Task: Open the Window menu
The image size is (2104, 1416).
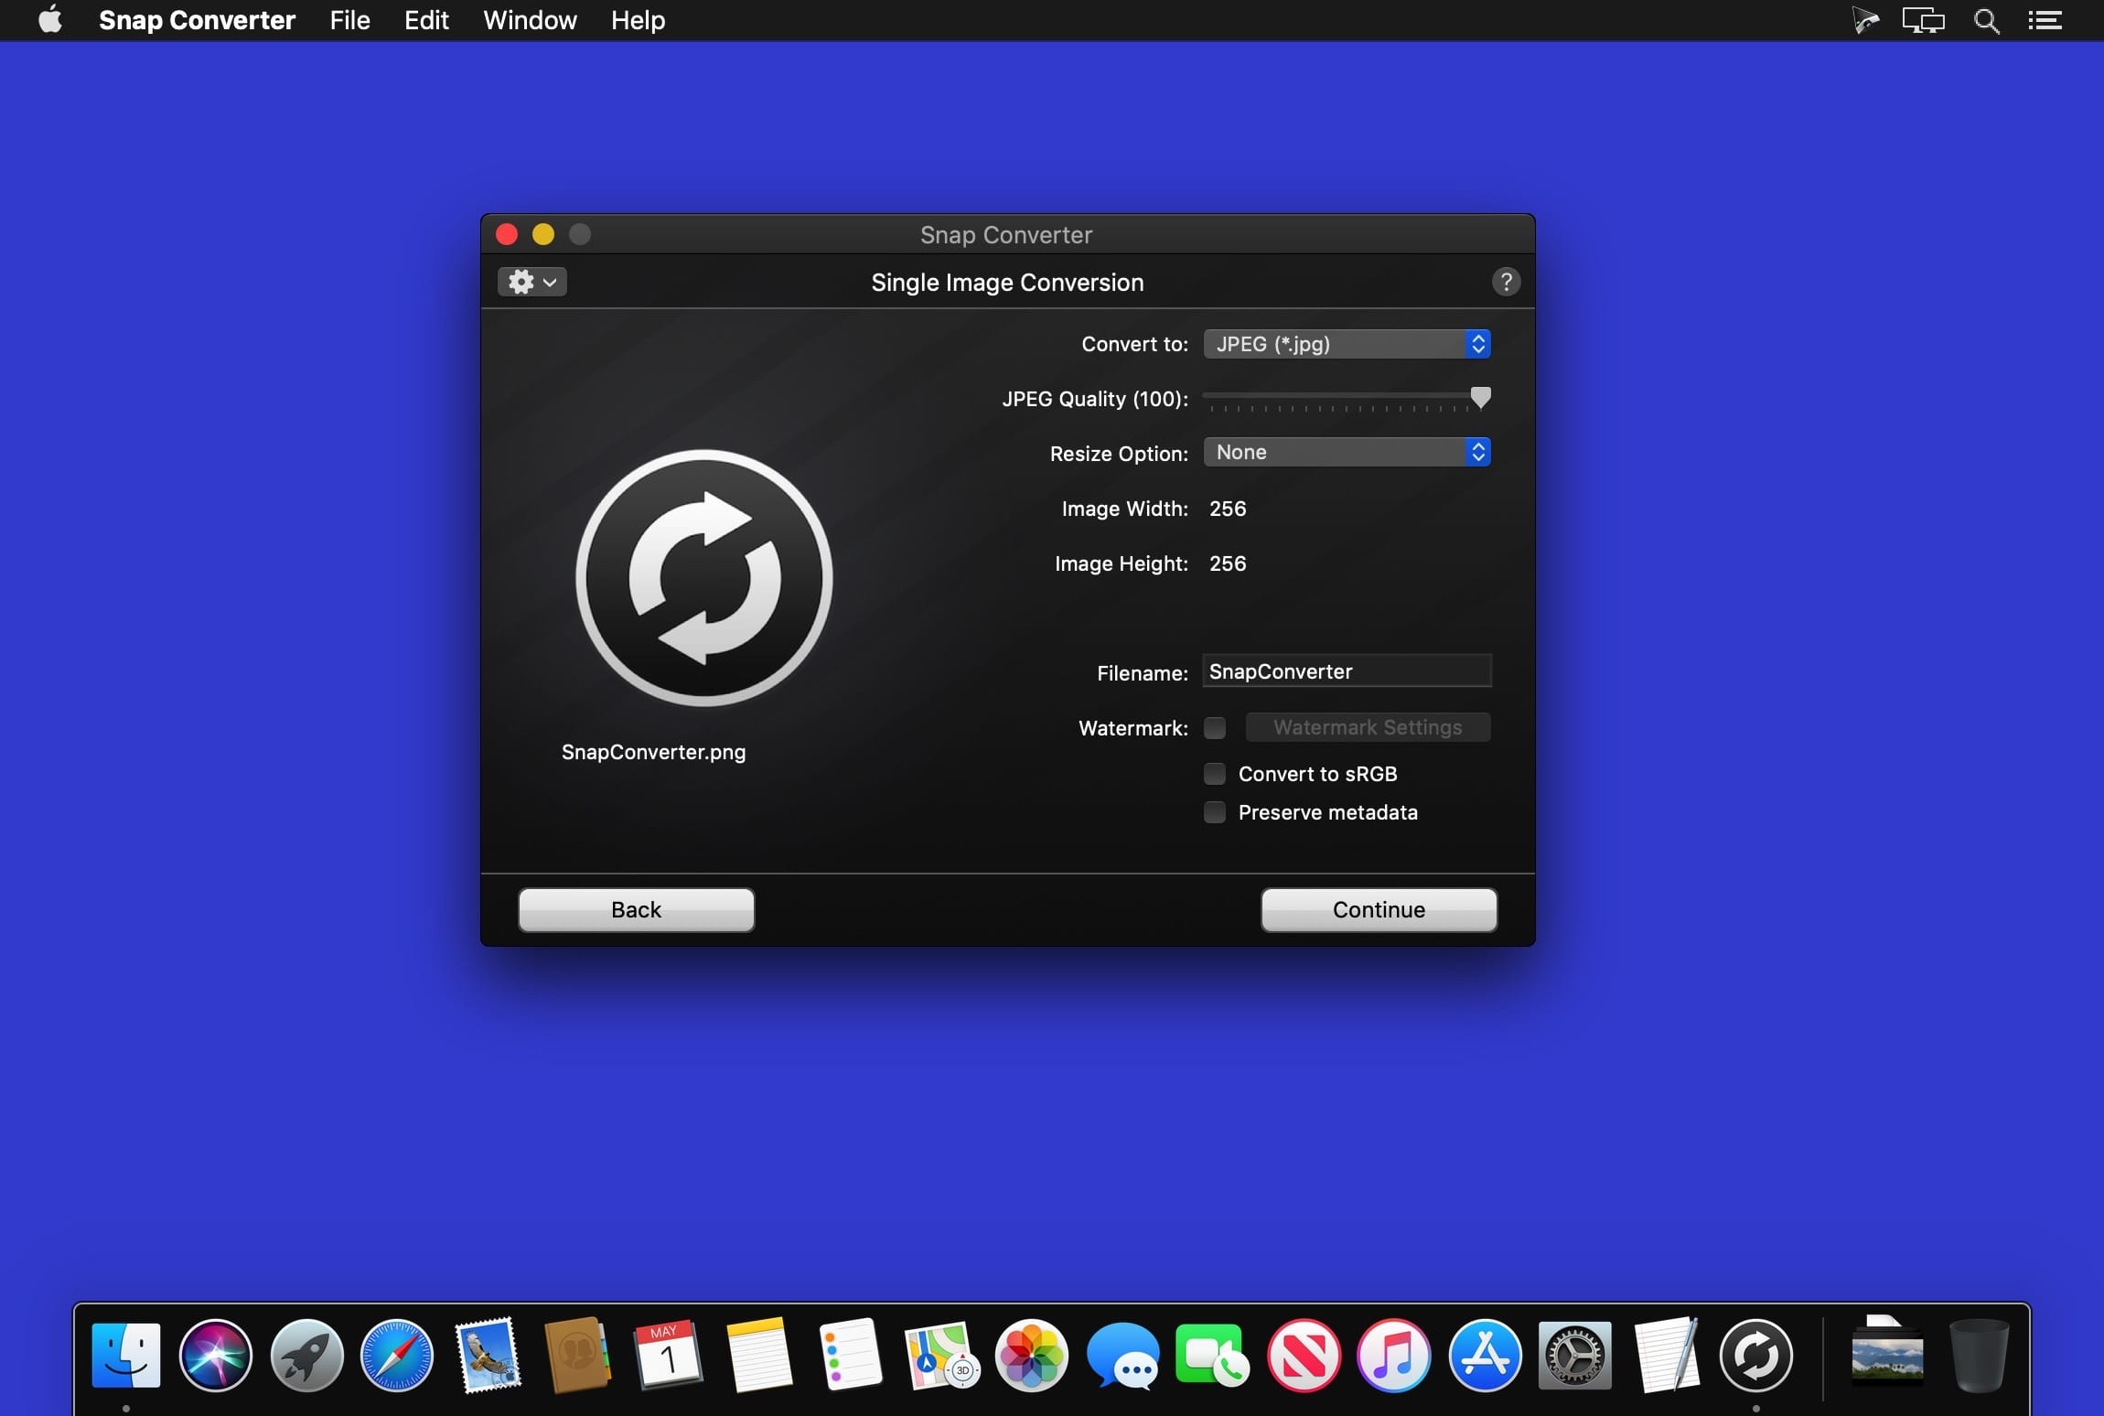Action: tap(530, 20)
